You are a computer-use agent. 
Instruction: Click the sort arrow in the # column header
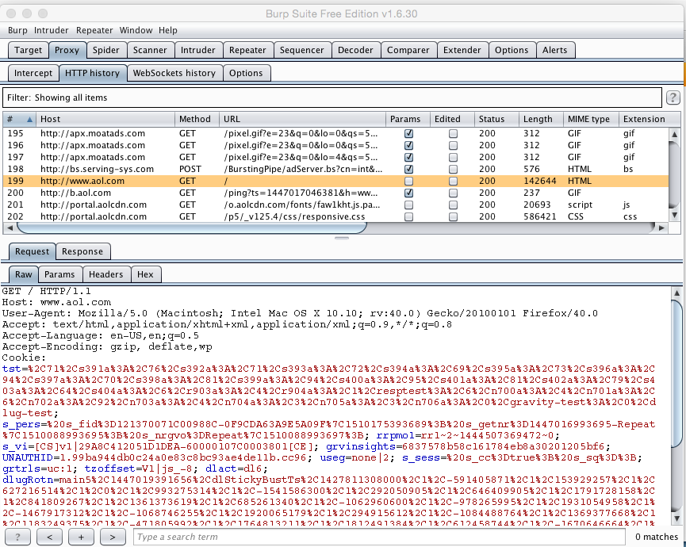pyautogui.click(x=30, y=119)
